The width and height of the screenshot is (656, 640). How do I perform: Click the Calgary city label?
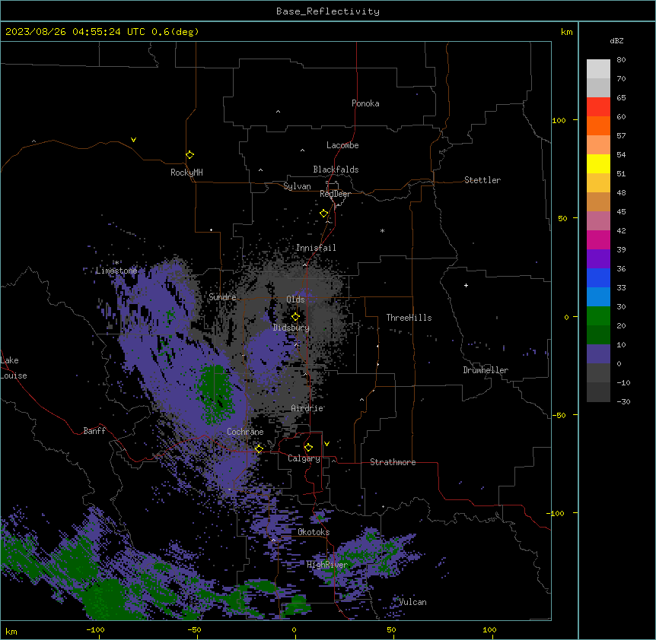click(304, 458)
